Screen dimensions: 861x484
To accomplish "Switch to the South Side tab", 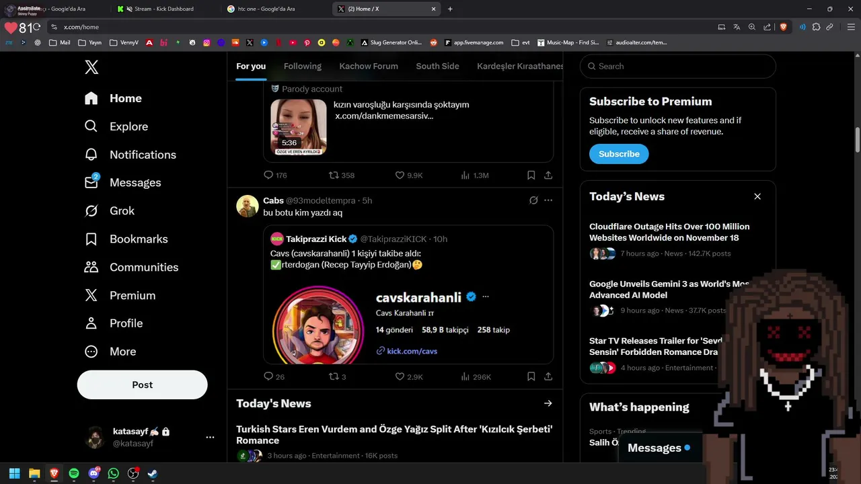I will point(437,66).
